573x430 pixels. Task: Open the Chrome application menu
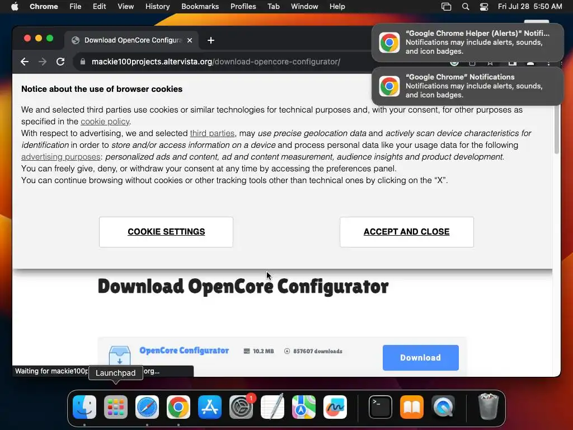pyautogui.click(x=44, y=7)
